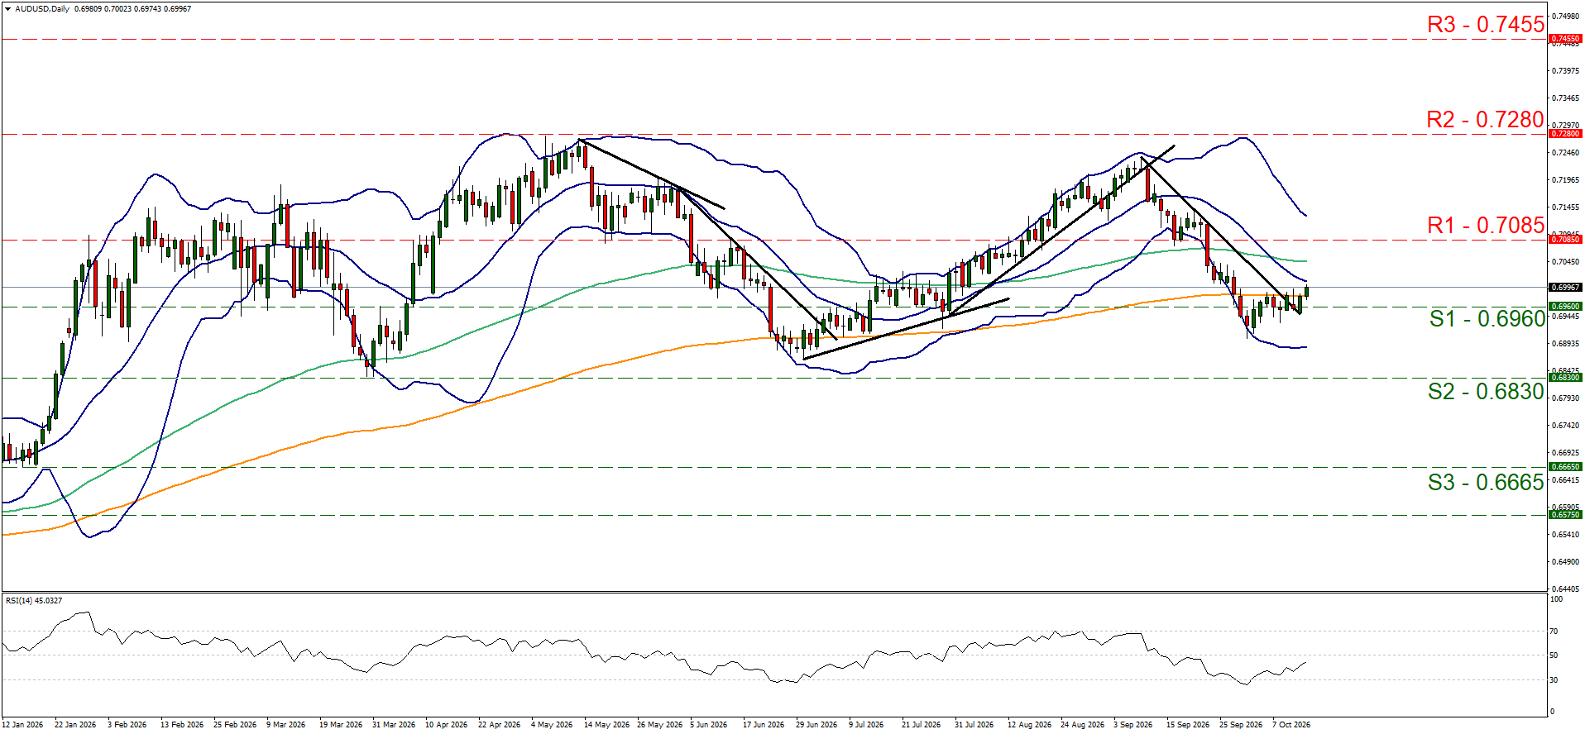Click the red 0.74550 price tag
The height and width of the screenshot is (734, 1585).
1565,39
